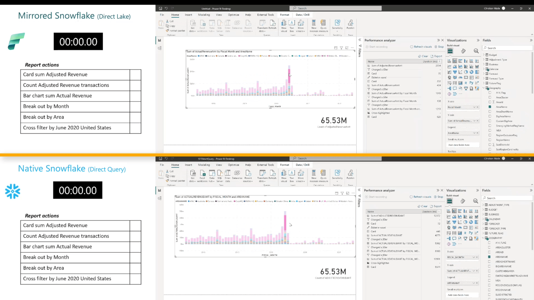Click title bar Search box in bottom window

click(x=335, y=158)
